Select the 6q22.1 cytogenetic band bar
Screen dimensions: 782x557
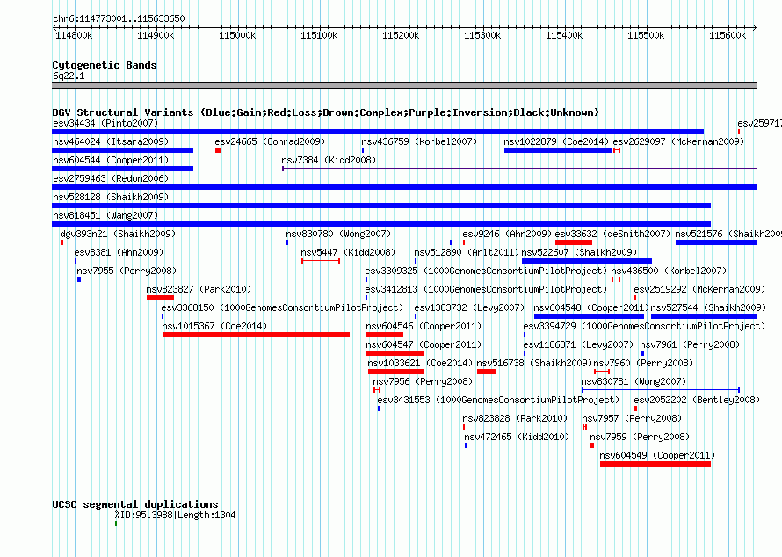point(404,85)
